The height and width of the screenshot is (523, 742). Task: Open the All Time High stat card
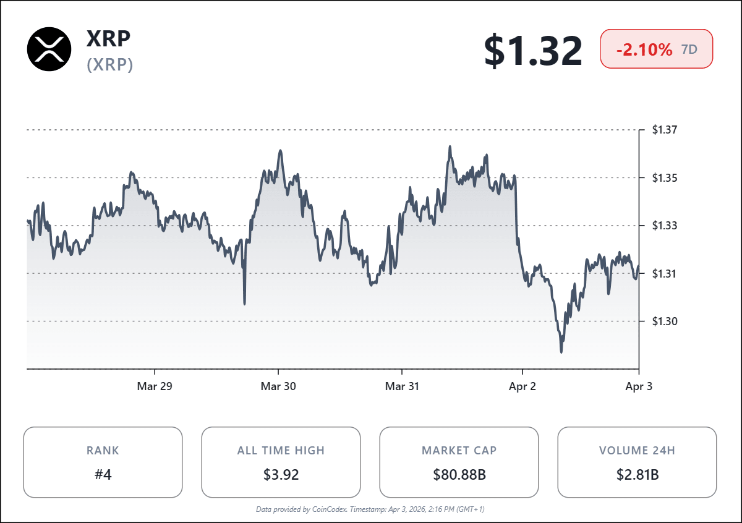coord(281,462)
